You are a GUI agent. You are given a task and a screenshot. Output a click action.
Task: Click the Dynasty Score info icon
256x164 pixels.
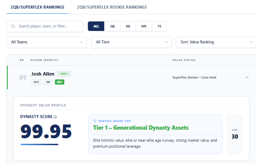coord(55,117)
